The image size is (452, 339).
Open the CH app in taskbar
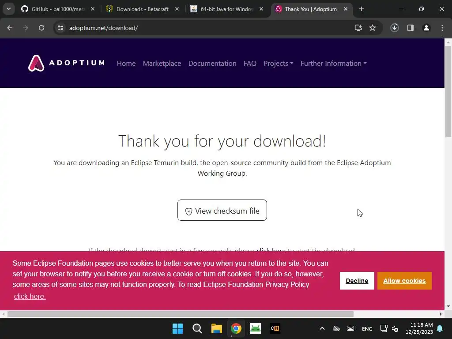[275, 328]
